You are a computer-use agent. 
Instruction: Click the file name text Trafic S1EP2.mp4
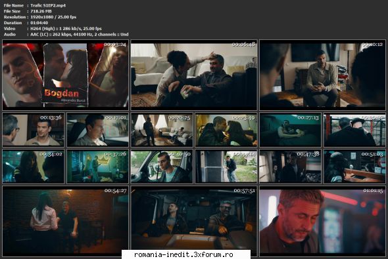click(48, 5)
